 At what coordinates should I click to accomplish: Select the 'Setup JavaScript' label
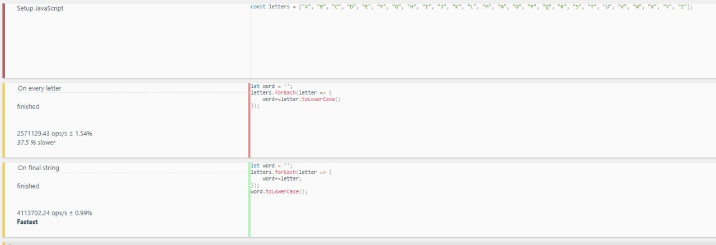pos(40,8)
